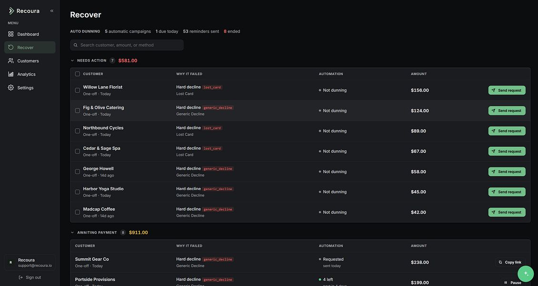Click the lost_card tag on Willow Lane Florist
The image size is (538, 286).
[212, 87]
